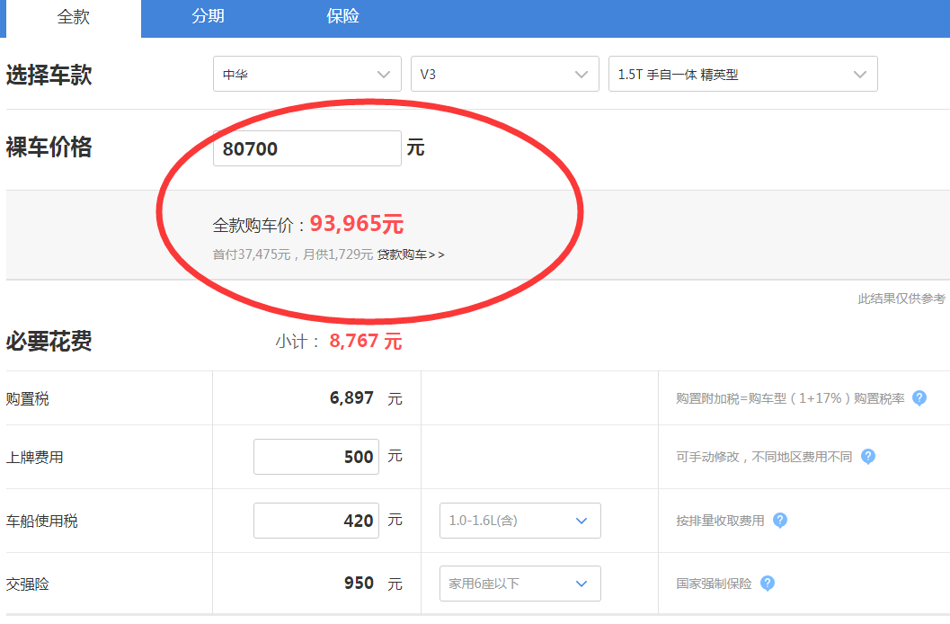Click the 交强险 row label

click(27, 584)
